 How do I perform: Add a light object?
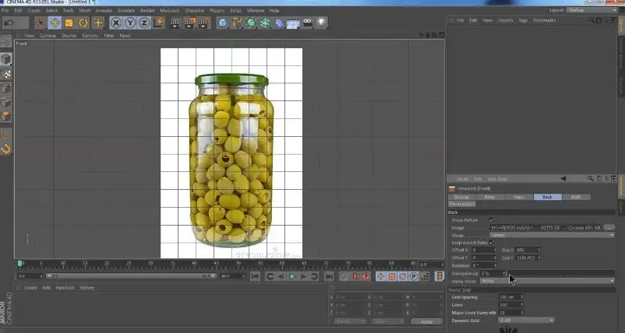pyautogui.click(x=321, y=23)
